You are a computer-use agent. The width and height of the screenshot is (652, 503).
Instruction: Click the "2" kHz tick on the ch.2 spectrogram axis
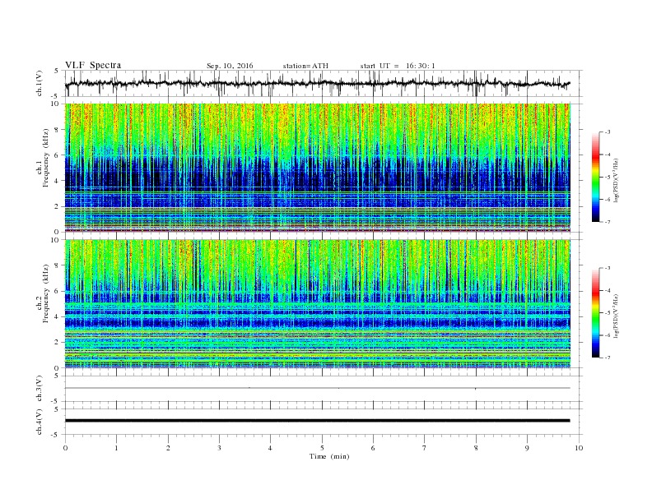click(58, 343)
